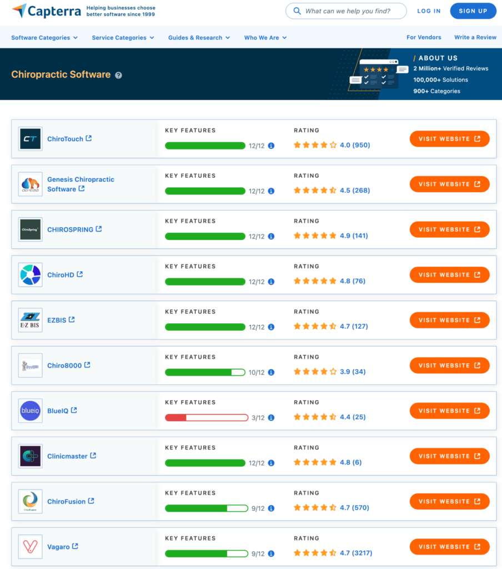Open the CHIROSPRING product name link
This screenshot has height=569, width=502.
(x=71, y=229)
